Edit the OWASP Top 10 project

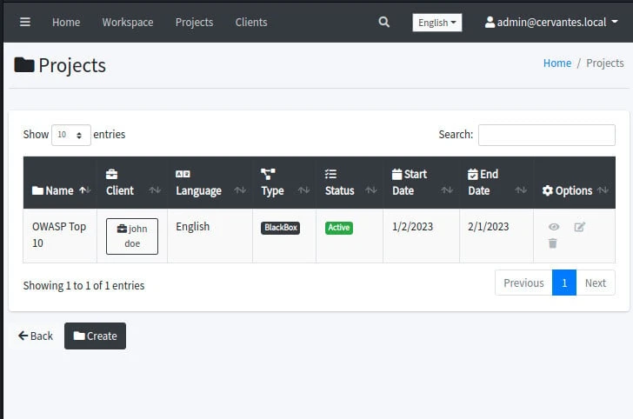coord(580,227)
